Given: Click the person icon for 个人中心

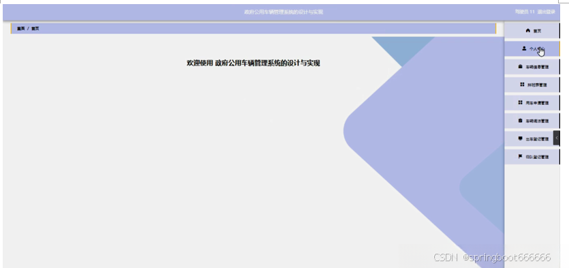Looking at the screenshot, I should (524, 48).
